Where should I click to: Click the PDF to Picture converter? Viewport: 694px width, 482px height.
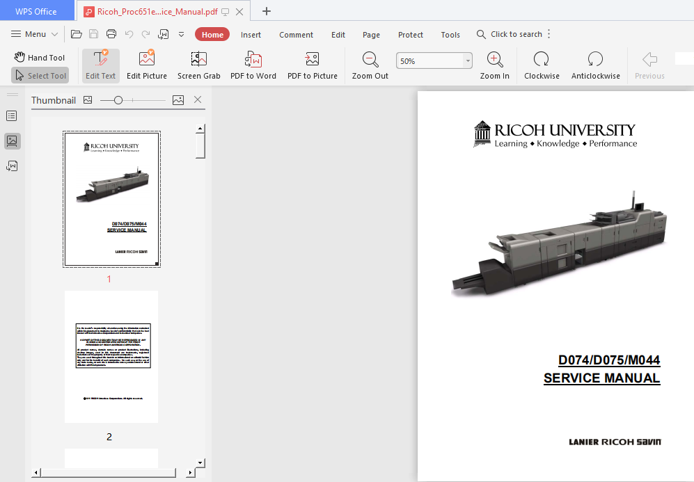pyautogui.click(x=313, y=65)
